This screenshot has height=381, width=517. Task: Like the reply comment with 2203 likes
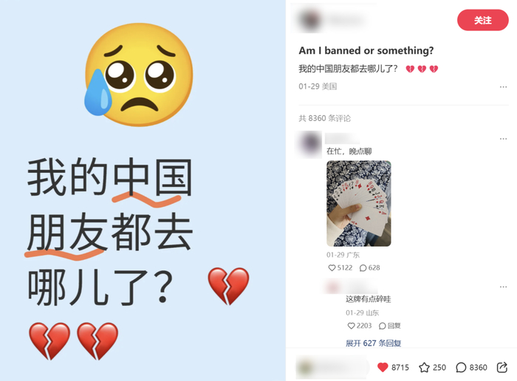coord(351,326)
